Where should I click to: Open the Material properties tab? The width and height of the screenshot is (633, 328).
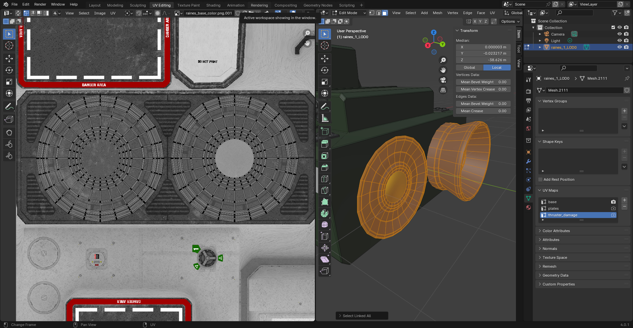click(x=528, y=207)
